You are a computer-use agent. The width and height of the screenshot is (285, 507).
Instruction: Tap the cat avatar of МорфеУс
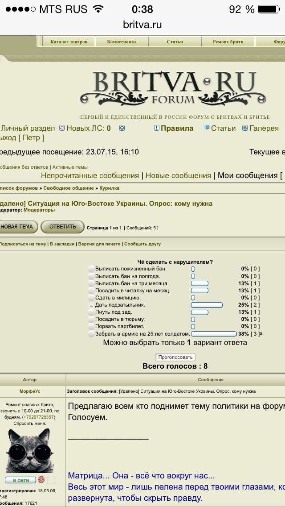[30, 451]
